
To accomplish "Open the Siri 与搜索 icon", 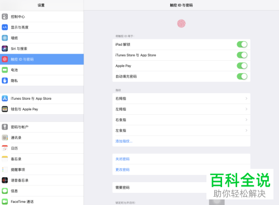I will click(5, 48).
